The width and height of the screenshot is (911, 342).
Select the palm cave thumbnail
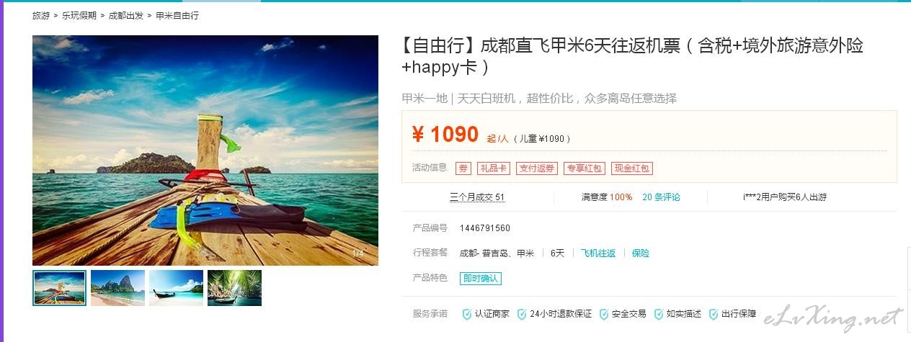(x=234, y=288)
